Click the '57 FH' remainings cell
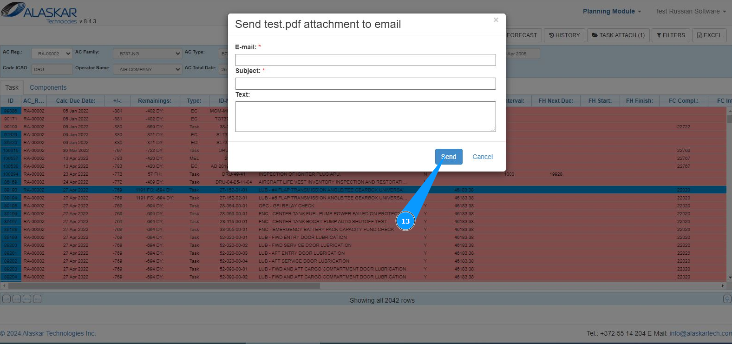 [x=155, y=174]
